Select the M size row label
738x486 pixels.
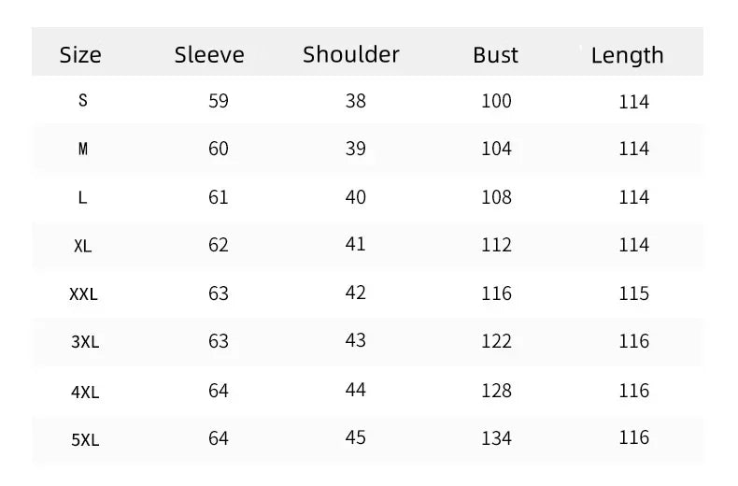click(x=83, y=150)
